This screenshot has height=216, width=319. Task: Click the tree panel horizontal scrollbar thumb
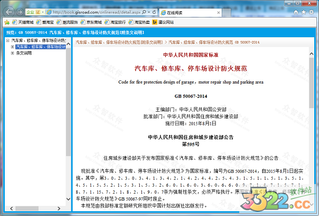[27, 209]
